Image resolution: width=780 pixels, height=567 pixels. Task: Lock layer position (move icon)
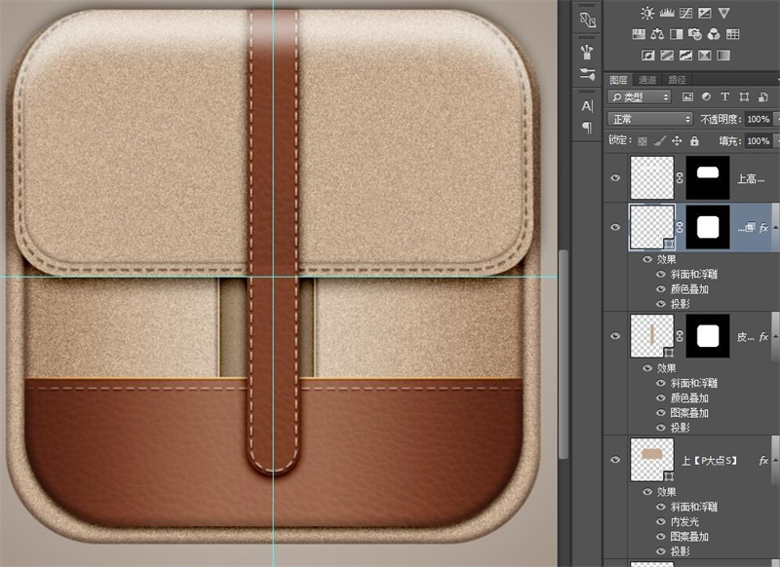(x=677, y=141)
